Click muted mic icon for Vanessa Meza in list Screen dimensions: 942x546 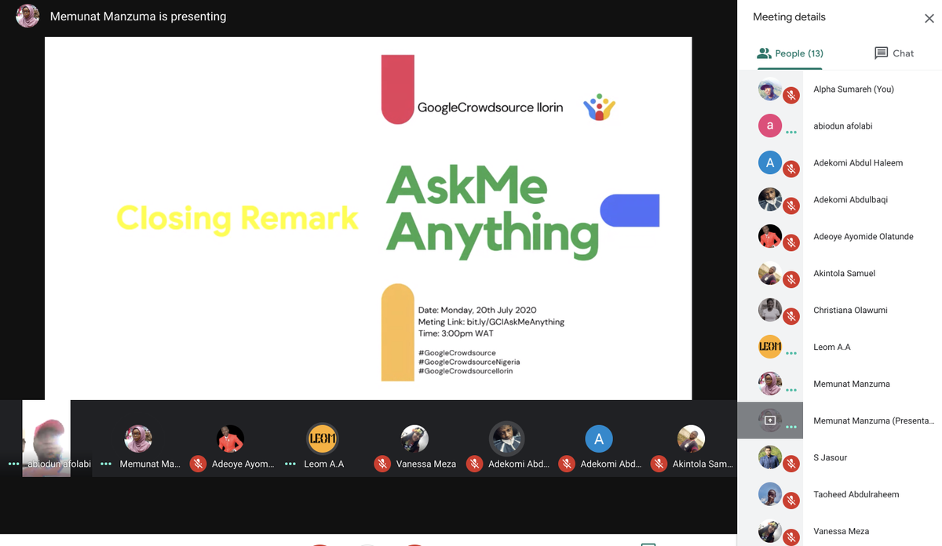791,537
